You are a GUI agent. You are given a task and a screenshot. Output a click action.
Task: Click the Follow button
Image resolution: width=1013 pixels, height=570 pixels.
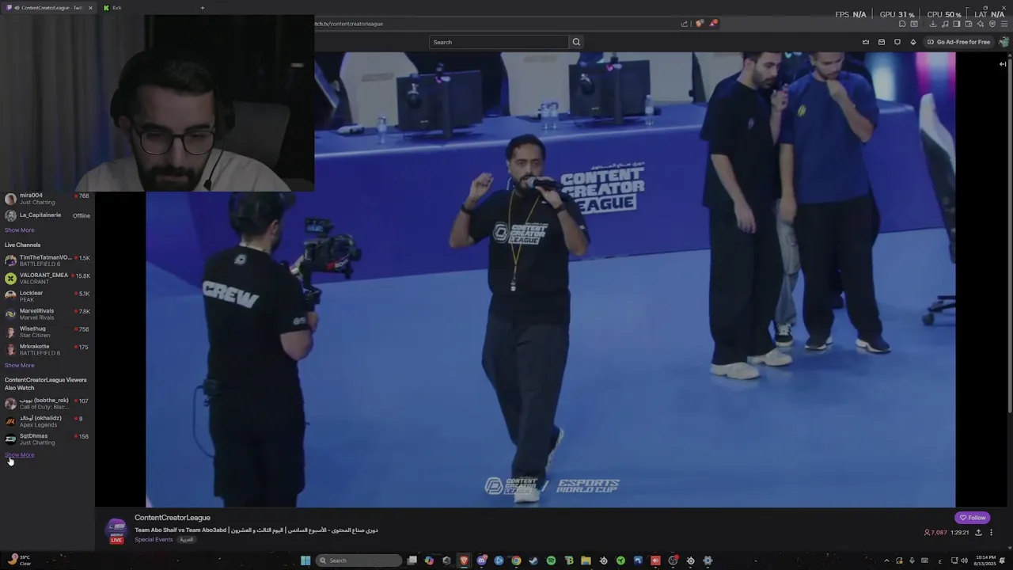click(973, 518)
